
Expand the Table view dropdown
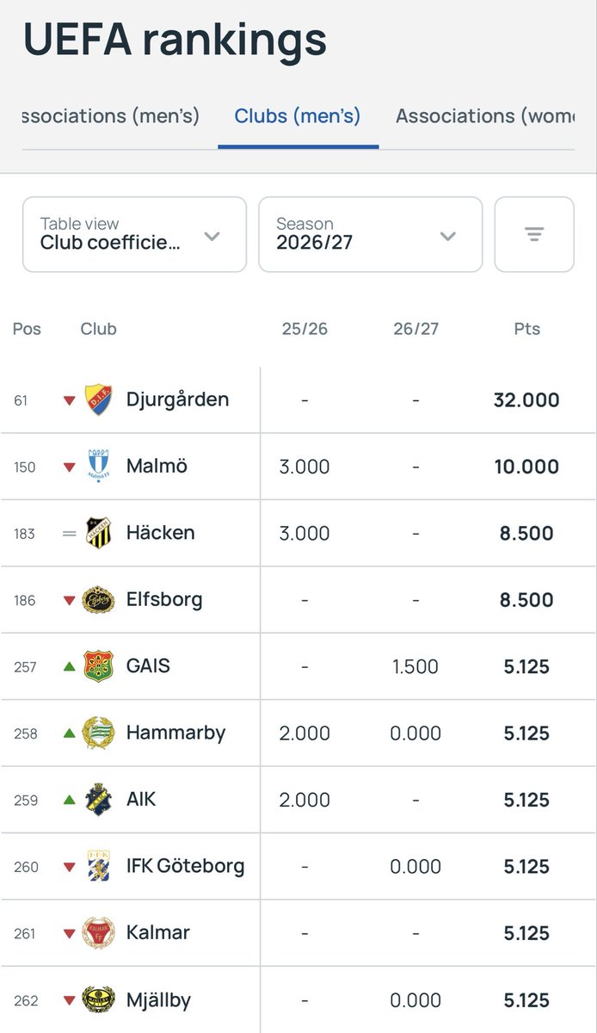click(134, 234)
